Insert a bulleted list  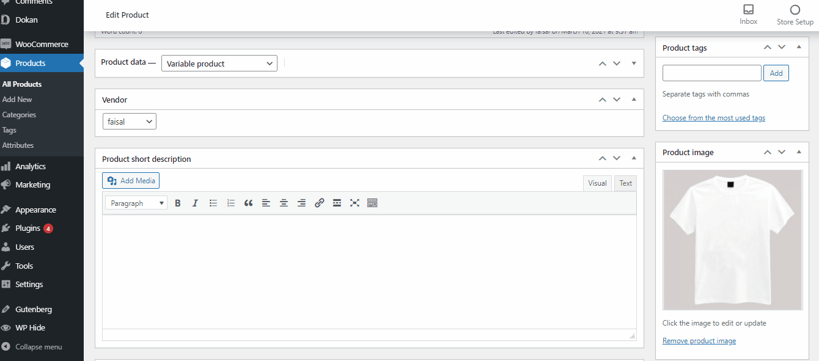click(213, 203)
